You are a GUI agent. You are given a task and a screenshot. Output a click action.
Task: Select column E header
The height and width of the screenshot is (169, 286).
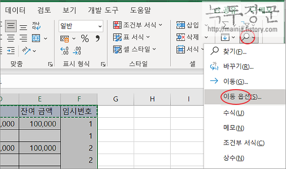[40, 99]
